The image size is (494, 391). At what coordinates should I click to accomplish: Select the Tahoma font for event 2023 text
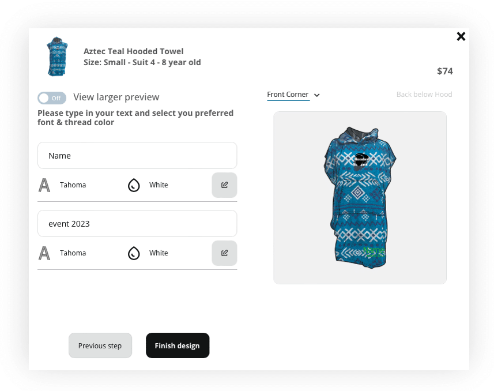[73, 253]
